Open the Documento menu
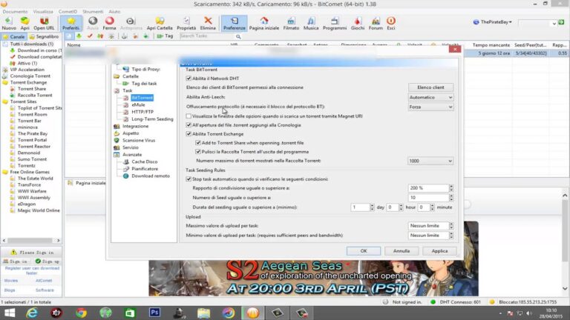 pyautogui.click(x=15, y=12)
